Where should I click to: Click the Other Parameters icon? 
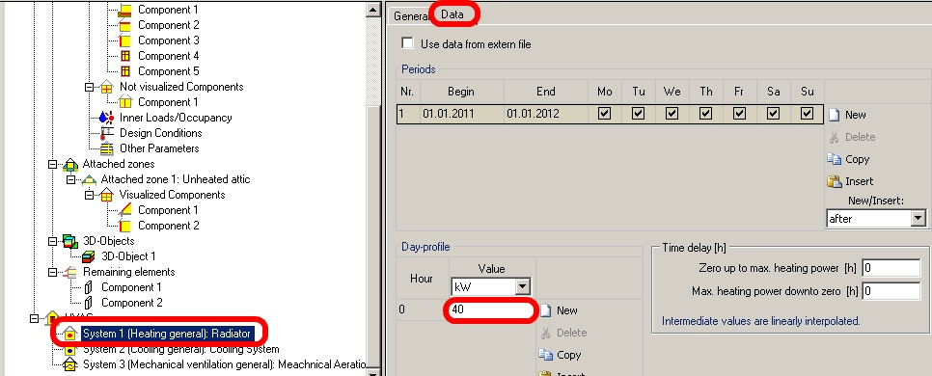pyautogui.click(x=107, y=148)
